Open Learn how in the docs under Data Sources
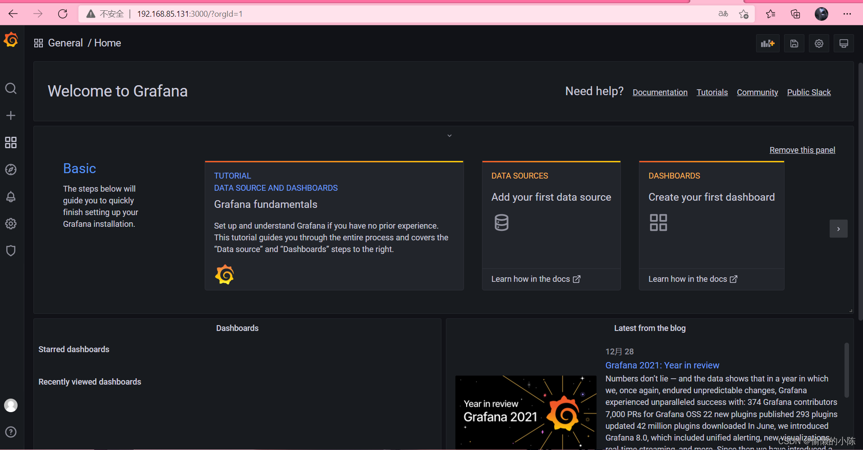Image resolution: width=863 pixels, height=450 pixels. 536,279
